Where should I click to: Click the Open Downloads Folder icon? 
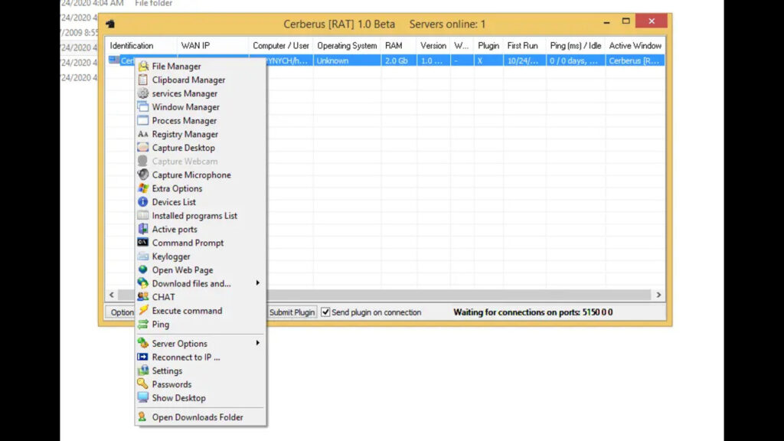coord(143,416)
